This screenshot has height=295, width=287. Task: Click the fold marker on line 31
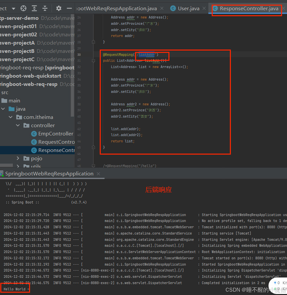(x=93, y=60)
